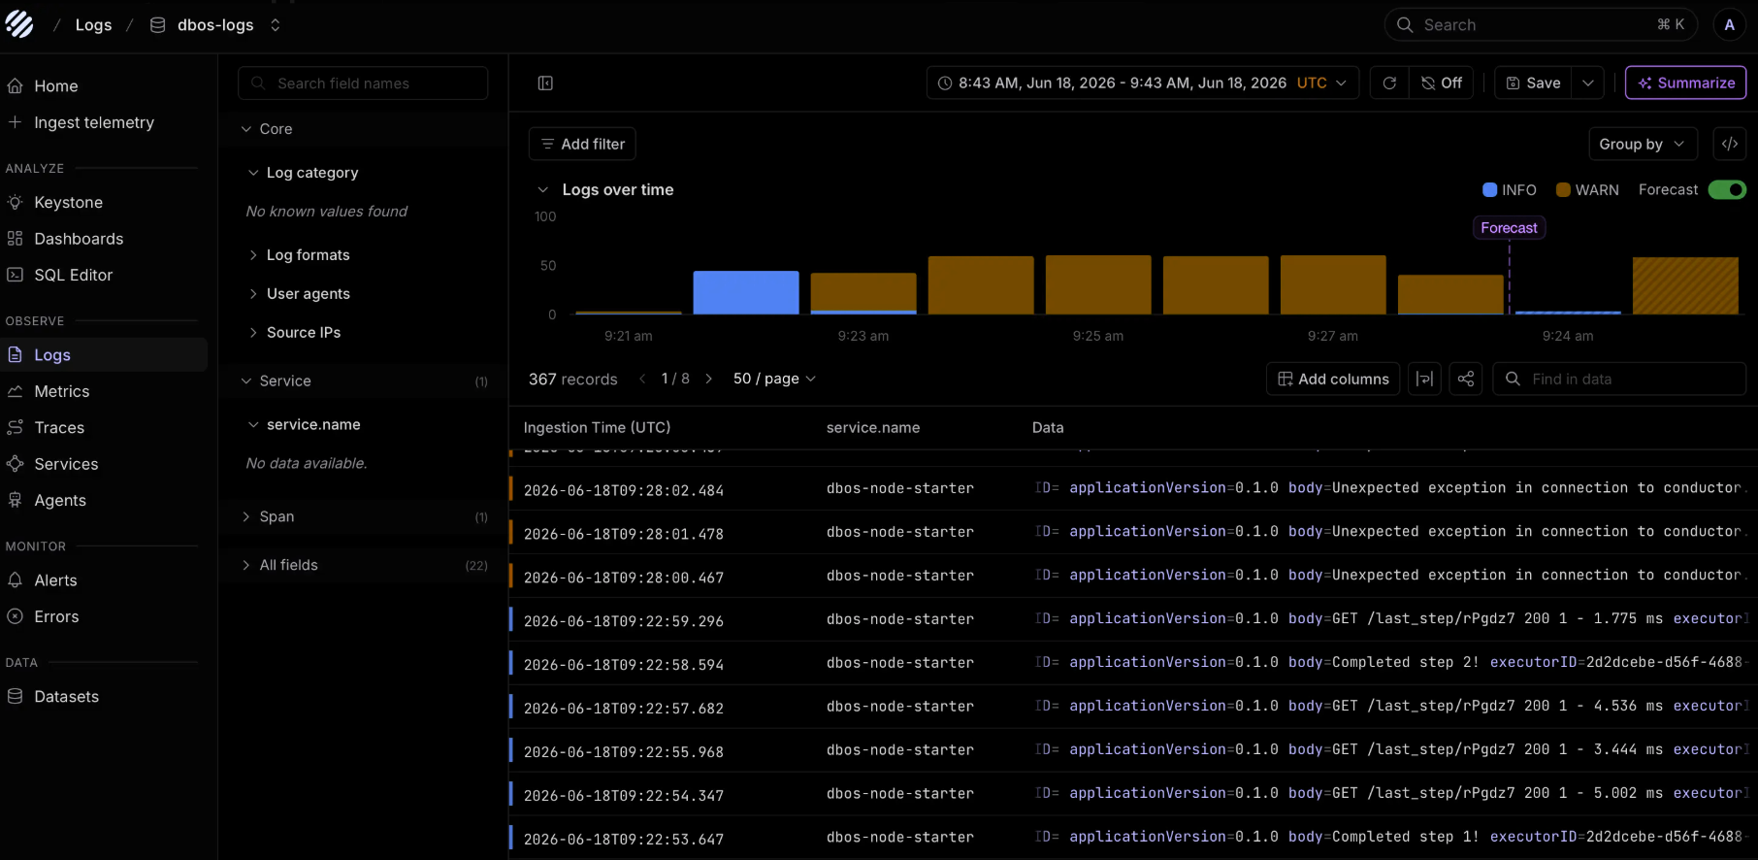
Task: Open log row 2026-06-18T09:22:58.594
Action: [x=1133, y=664]
